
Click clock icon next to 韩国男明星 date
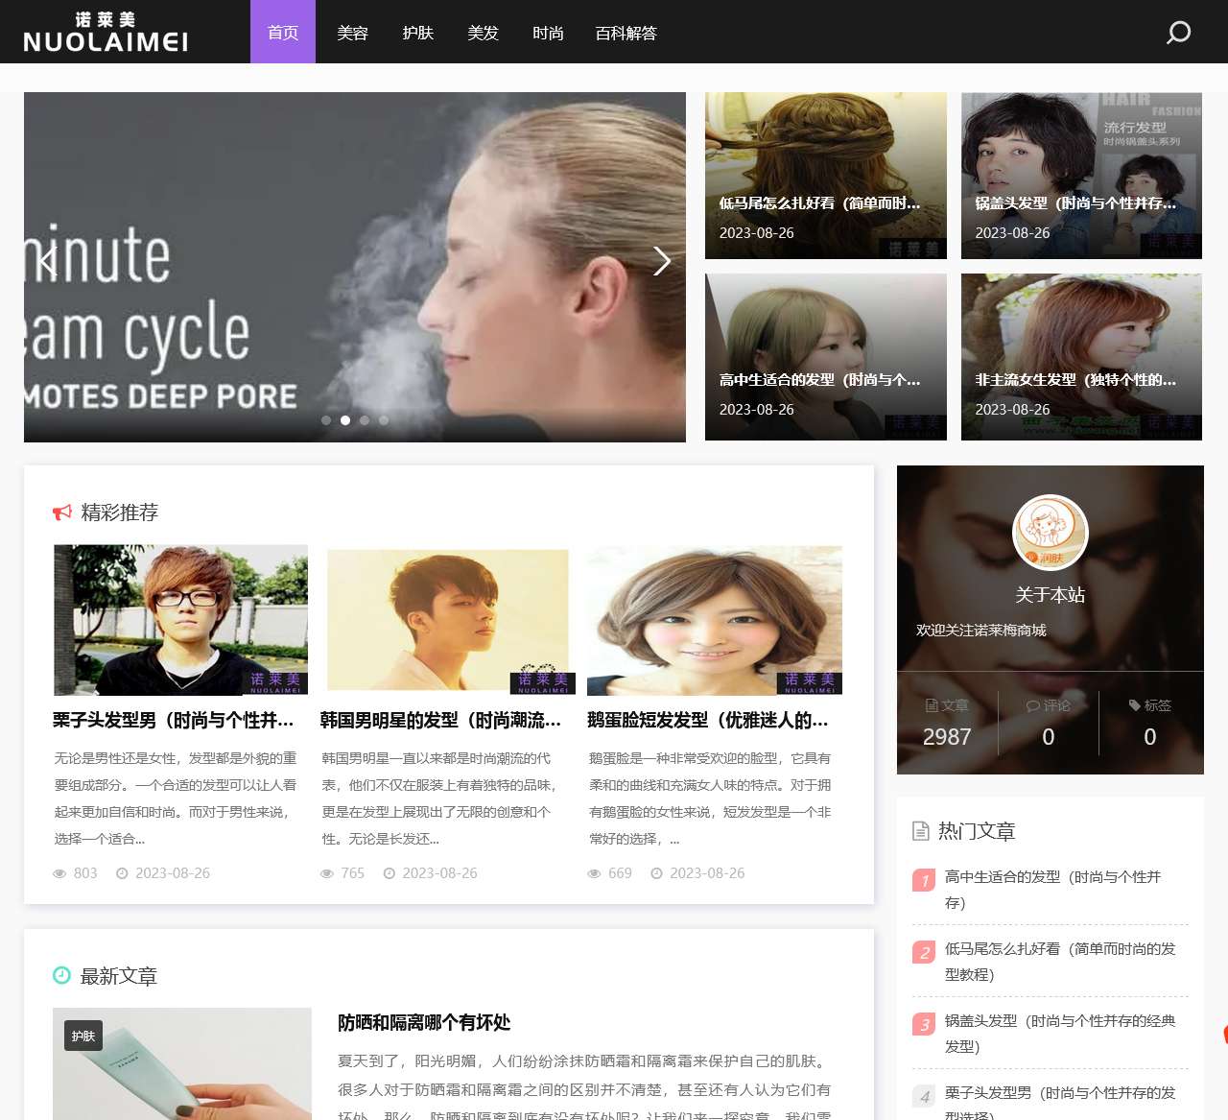[x=390, y=873]
